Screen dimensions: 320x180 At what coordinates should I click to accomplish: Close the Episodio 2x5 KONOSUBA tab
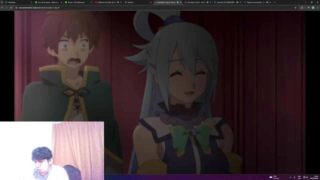(240, 2)
